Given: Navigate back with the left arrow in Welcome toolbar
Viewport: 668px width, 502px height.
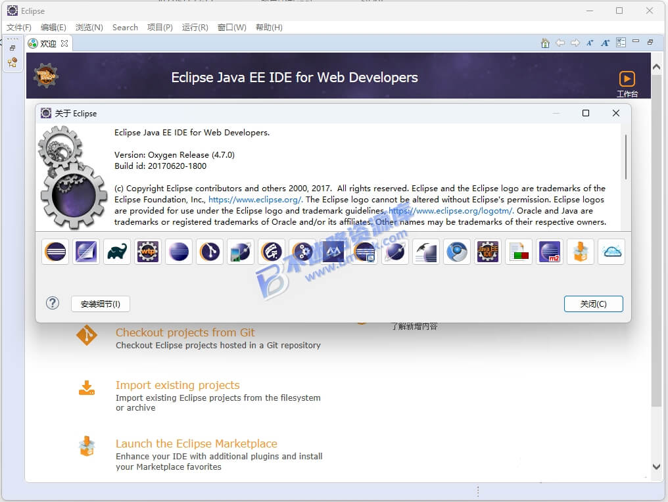Looking at the screenshot, I should pyautogui.click(x=560, y=43).
